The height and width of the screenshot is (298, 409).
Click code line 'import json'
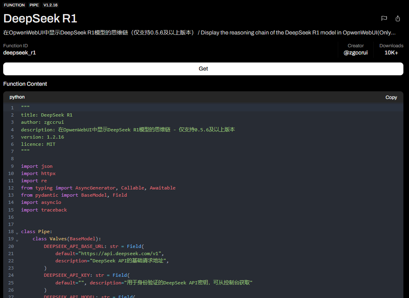(x=37, y=166)
